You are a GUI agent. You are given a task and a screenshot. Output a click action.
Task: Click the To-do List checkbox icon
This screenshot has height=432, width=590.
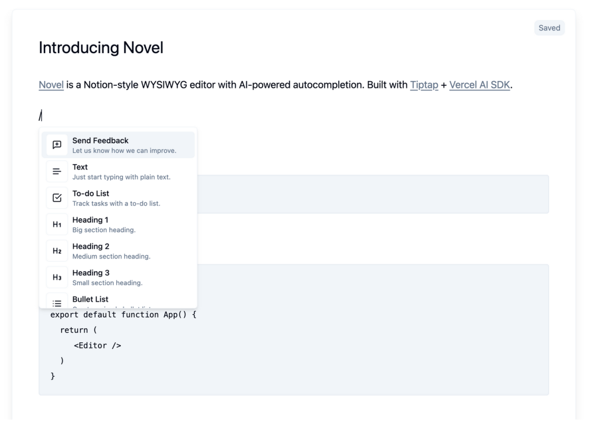pyautogui.click(x=57, y=198)
